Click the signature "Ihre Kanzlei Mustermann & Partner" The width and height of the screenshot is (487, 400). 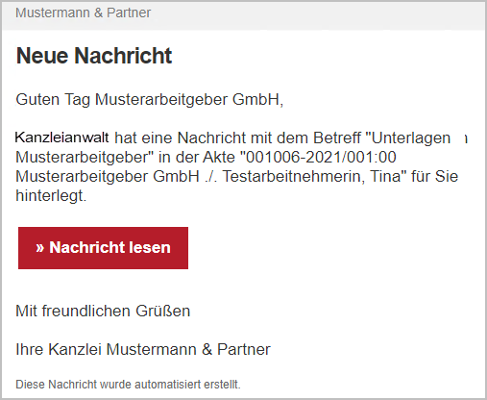[143, 349]
